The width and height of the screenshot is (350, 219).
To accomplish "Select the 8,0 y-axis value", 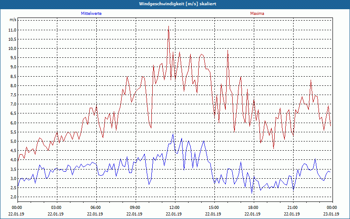I will pyautogui.click(x=13, y=86).
